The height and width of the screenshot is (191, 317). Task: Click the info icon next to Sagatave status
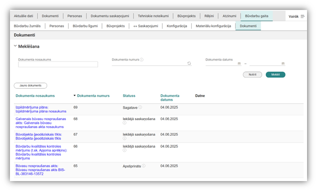click(x=140, y=107)
